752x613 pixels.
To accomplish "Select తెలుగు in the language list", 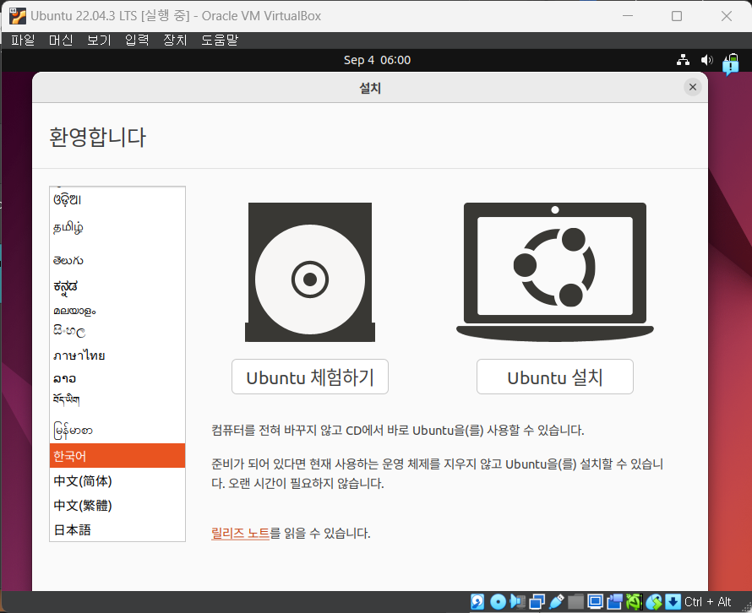I will (x=117, y=260).
